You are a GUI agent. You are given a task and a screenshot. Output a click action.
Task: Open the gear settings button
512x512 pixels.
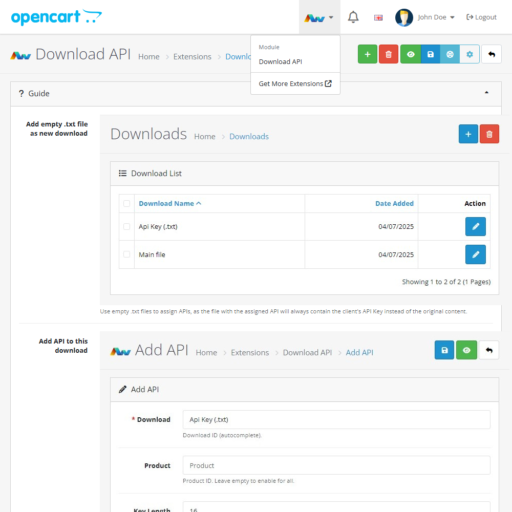pos(470,54)
